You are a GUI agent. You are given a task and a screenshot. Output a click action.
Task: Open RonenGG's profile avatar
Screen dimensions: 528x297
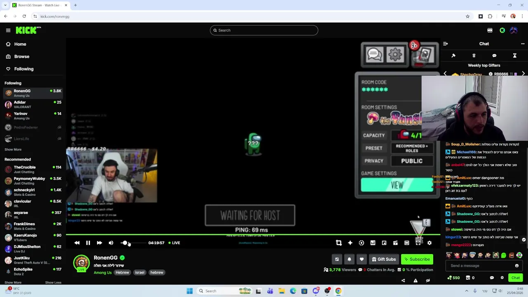(81, 263)
